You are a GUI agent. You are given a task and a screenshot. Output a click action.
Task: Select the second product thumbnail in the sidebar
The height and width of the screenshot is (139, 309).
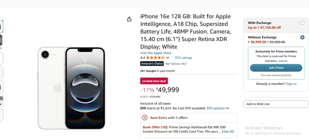pyautogui.click(x=1, y=40)
